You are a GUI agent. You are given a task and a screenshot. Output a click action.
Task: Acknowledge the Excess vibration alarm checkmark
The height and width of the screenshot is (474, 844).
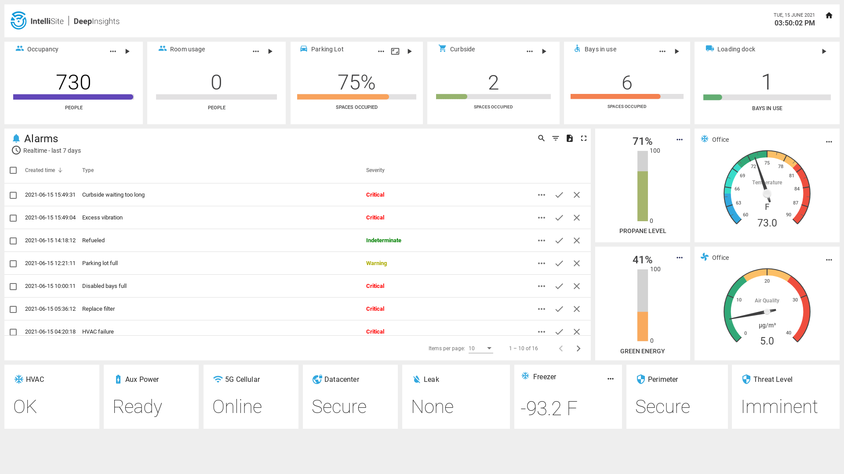click(559, 218)
